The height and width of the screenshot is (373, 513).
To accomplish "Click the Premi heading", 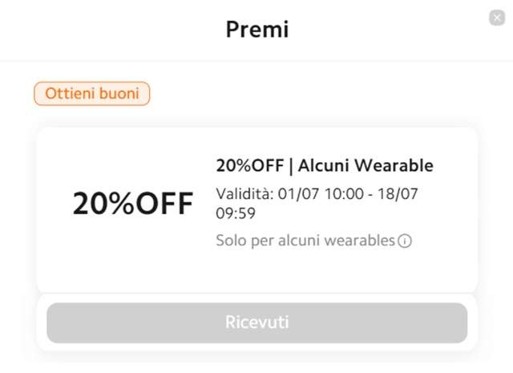I will (x=257, y=30).
